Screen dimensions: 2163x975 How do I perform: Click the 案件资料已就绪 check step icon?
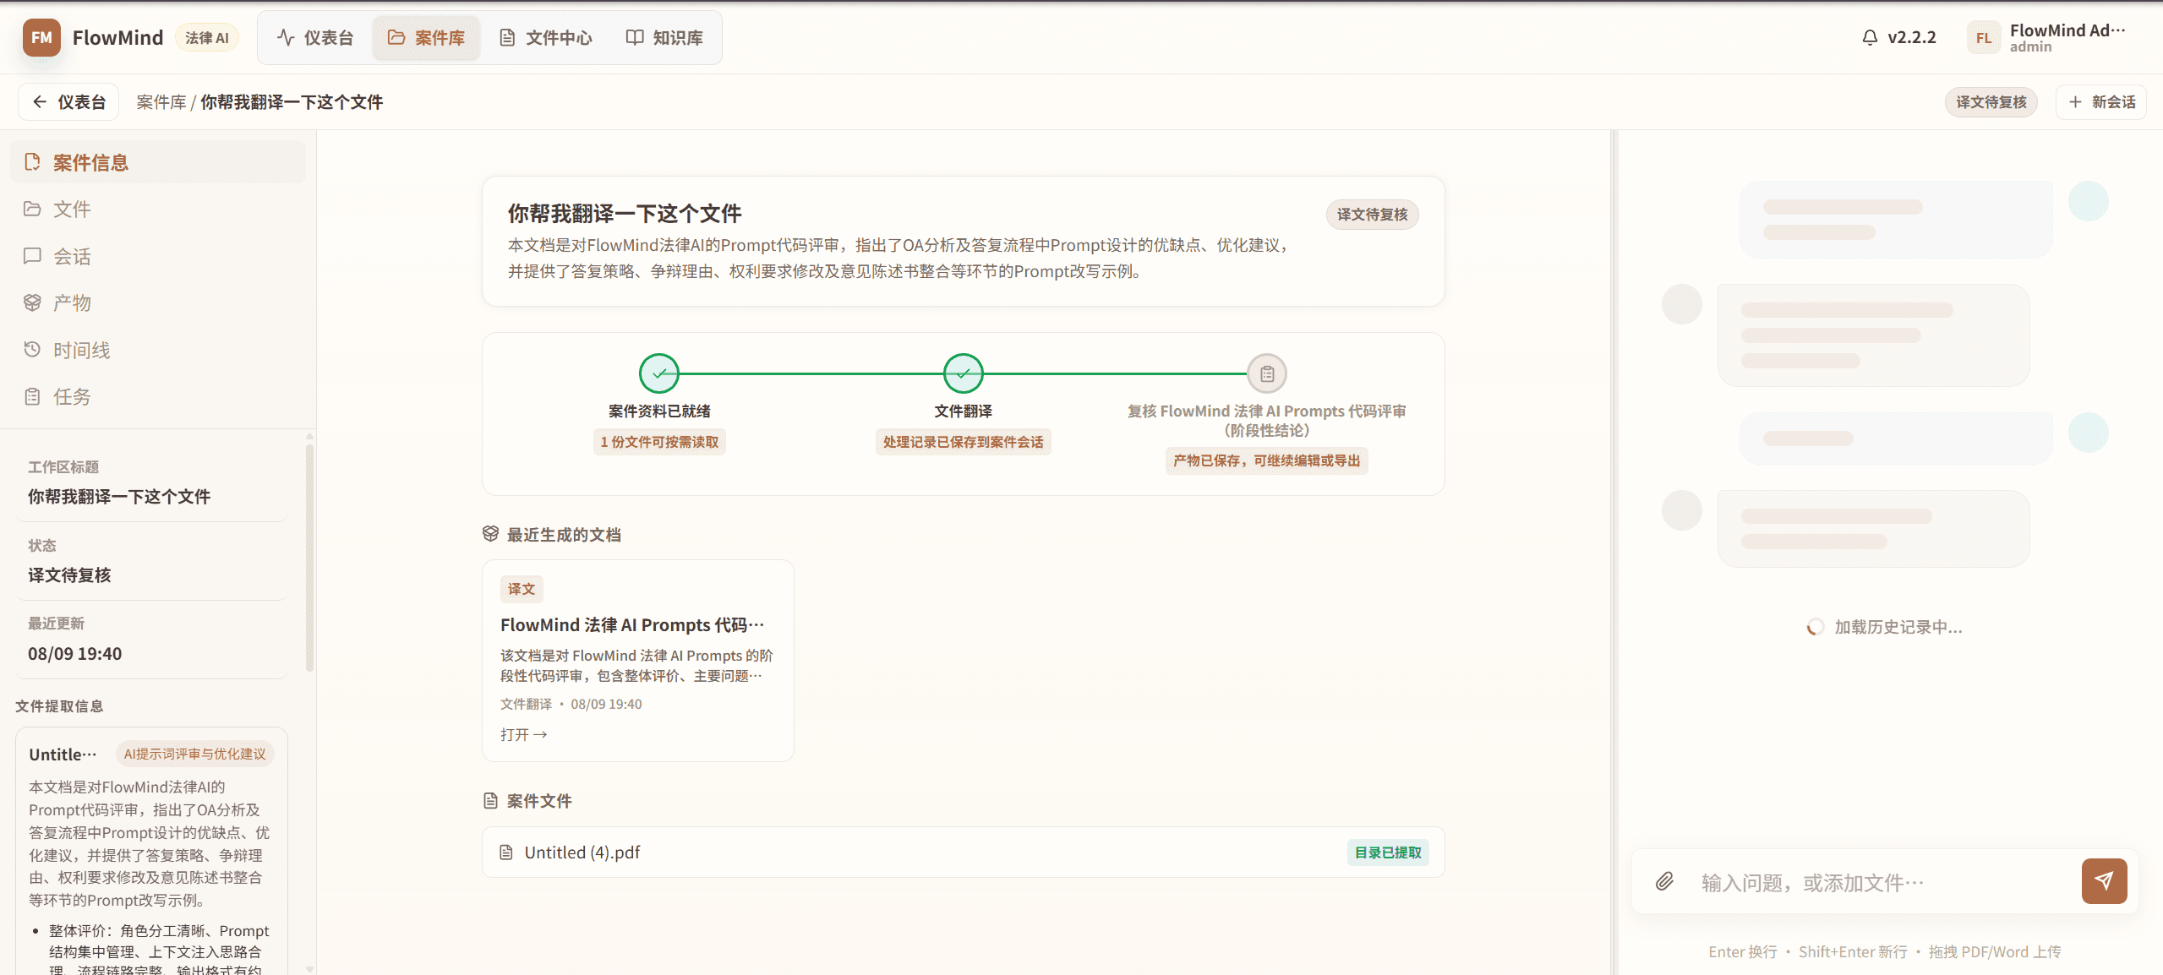659,373
